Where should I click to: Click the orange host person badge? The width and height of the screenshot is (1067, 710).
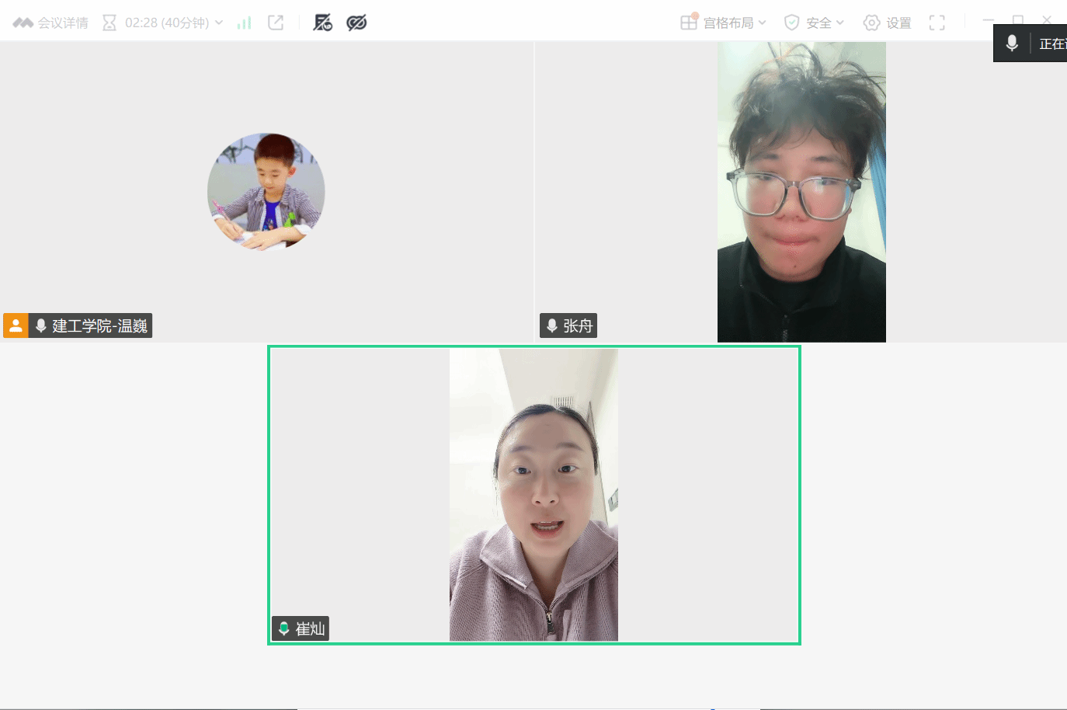(x=16, y=325)
